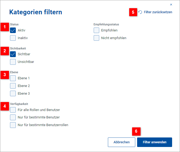Click the red number 5 marker
The height and width of the screenshot is (152, 180).
click(133, 12)
